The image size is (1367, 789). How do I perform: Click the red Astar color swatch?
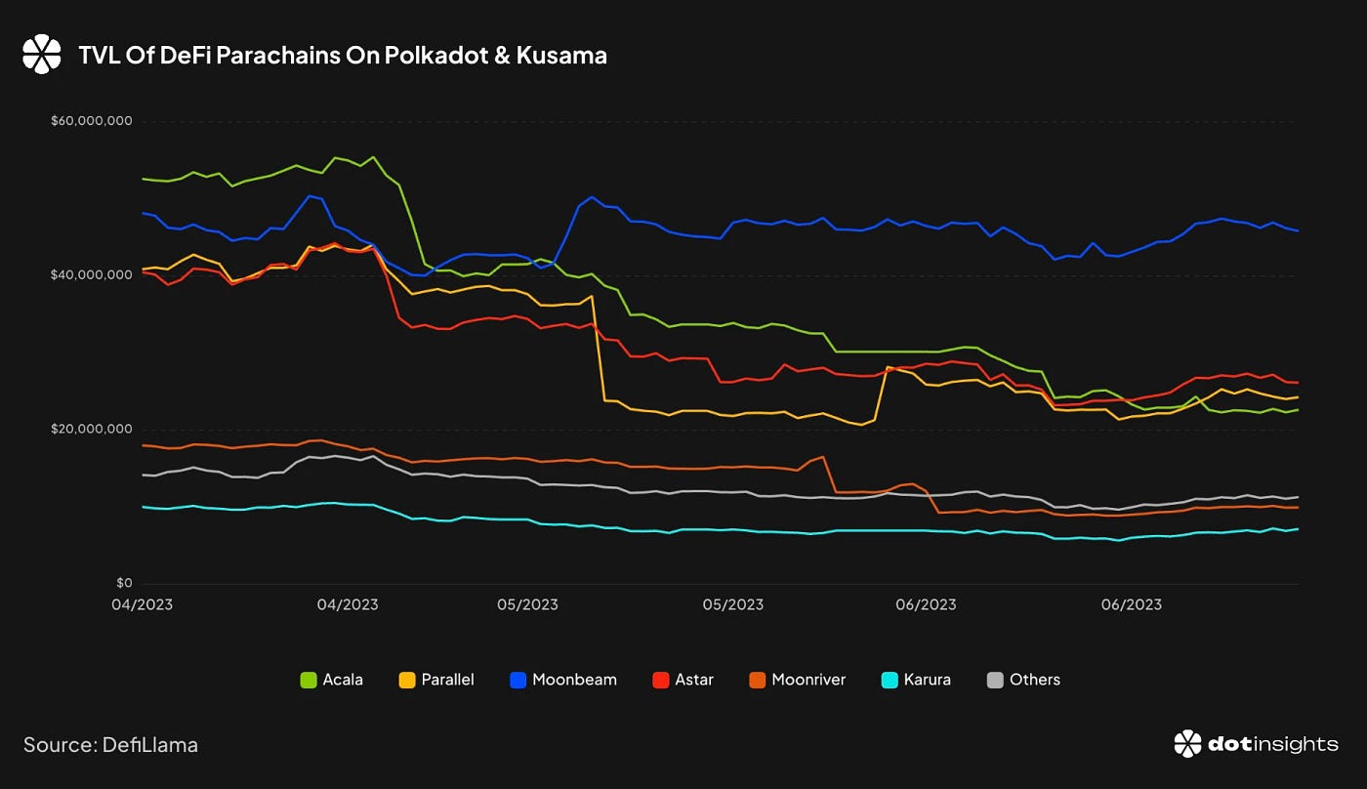(661, 679)
